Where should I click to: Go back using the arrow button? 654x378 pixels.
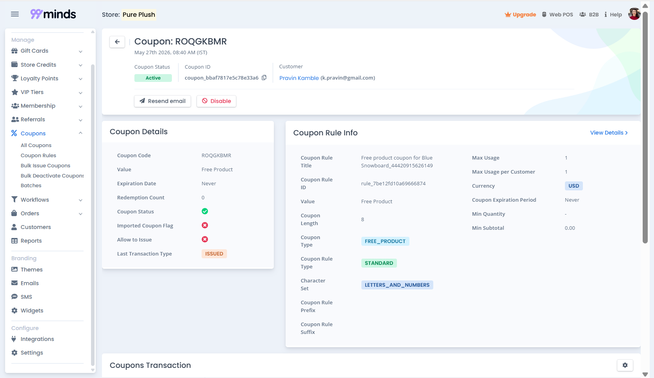click(117, 42)
